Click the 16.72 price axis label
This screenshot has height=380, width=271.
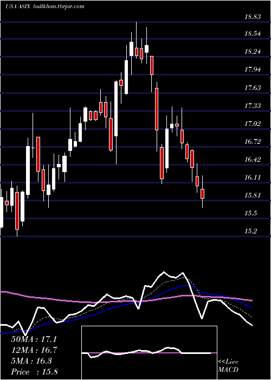[253, 142]
